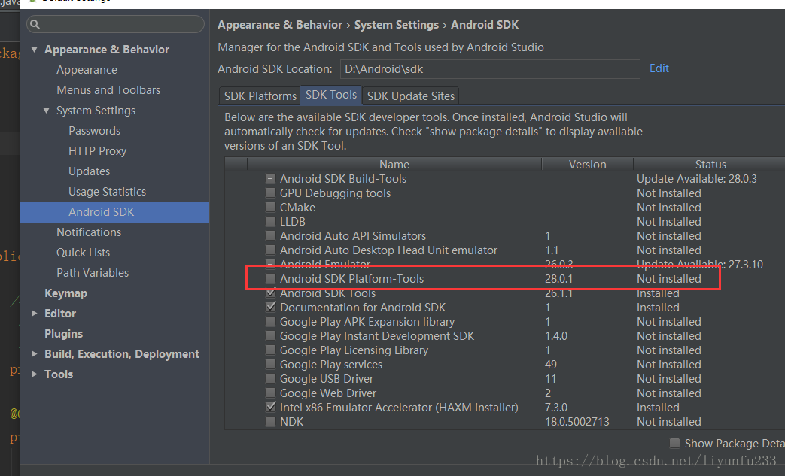Click Appearance & Behavior in the breadcrumb

tap(280, 25)
